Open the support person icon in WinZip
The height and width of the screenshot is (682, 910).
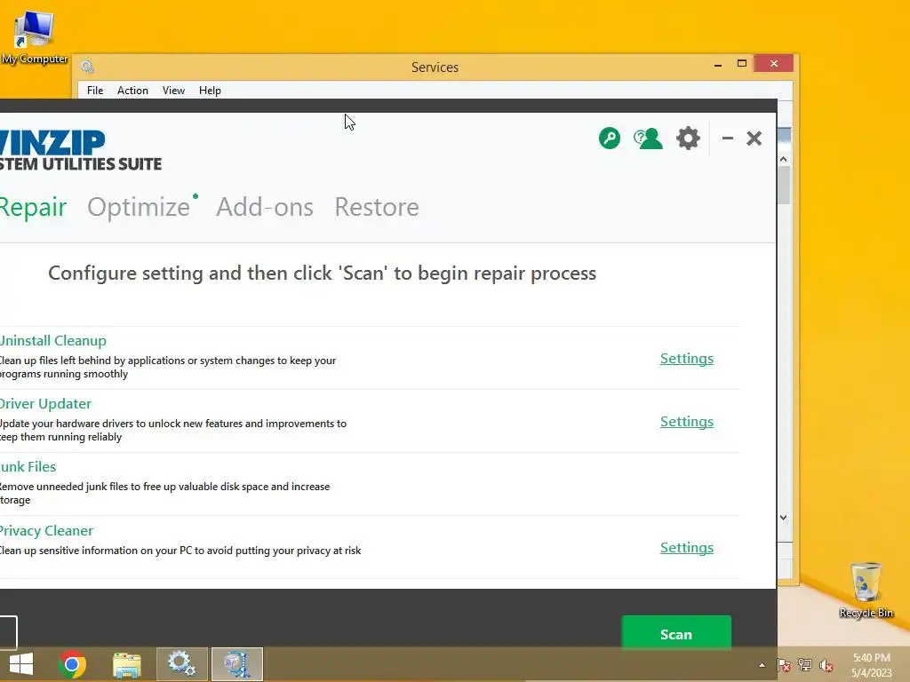pyautogui.click(x=648, y=139)
